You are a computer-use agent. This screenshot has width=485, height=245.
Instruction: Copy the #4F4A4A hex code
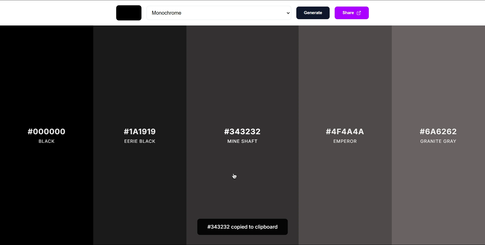tap(345, 131)
